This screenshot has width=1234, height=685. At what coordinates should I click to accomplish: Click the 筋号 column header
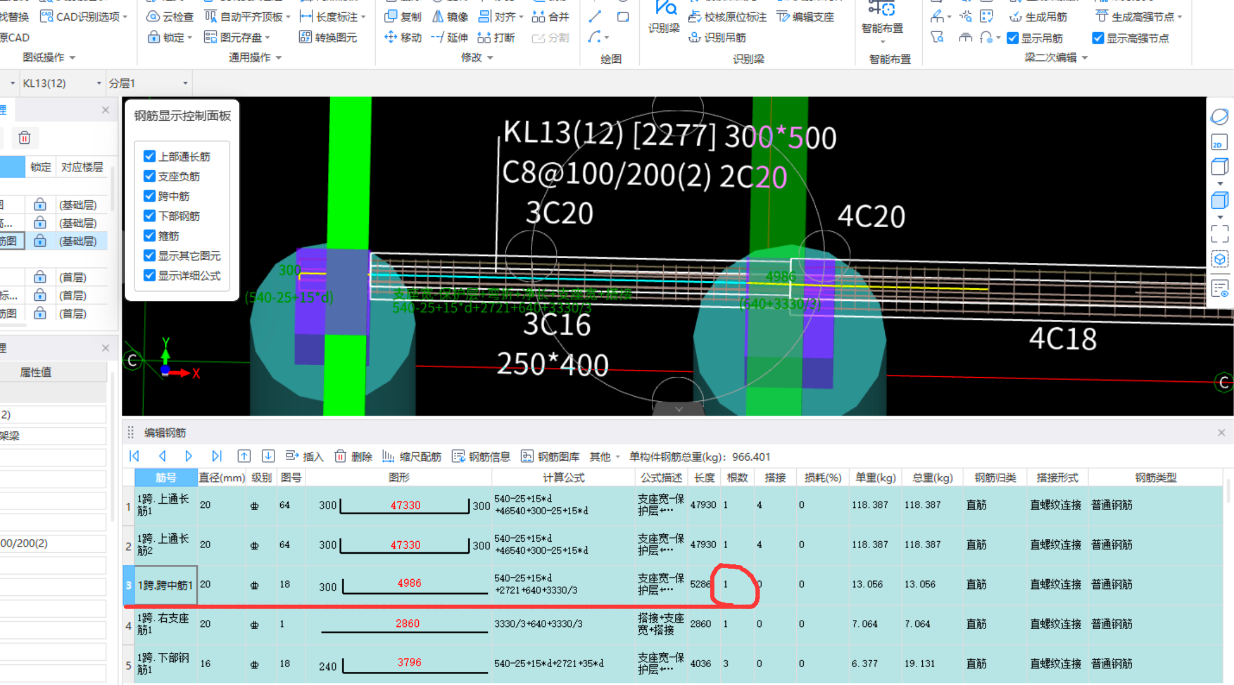coord(166,477)
